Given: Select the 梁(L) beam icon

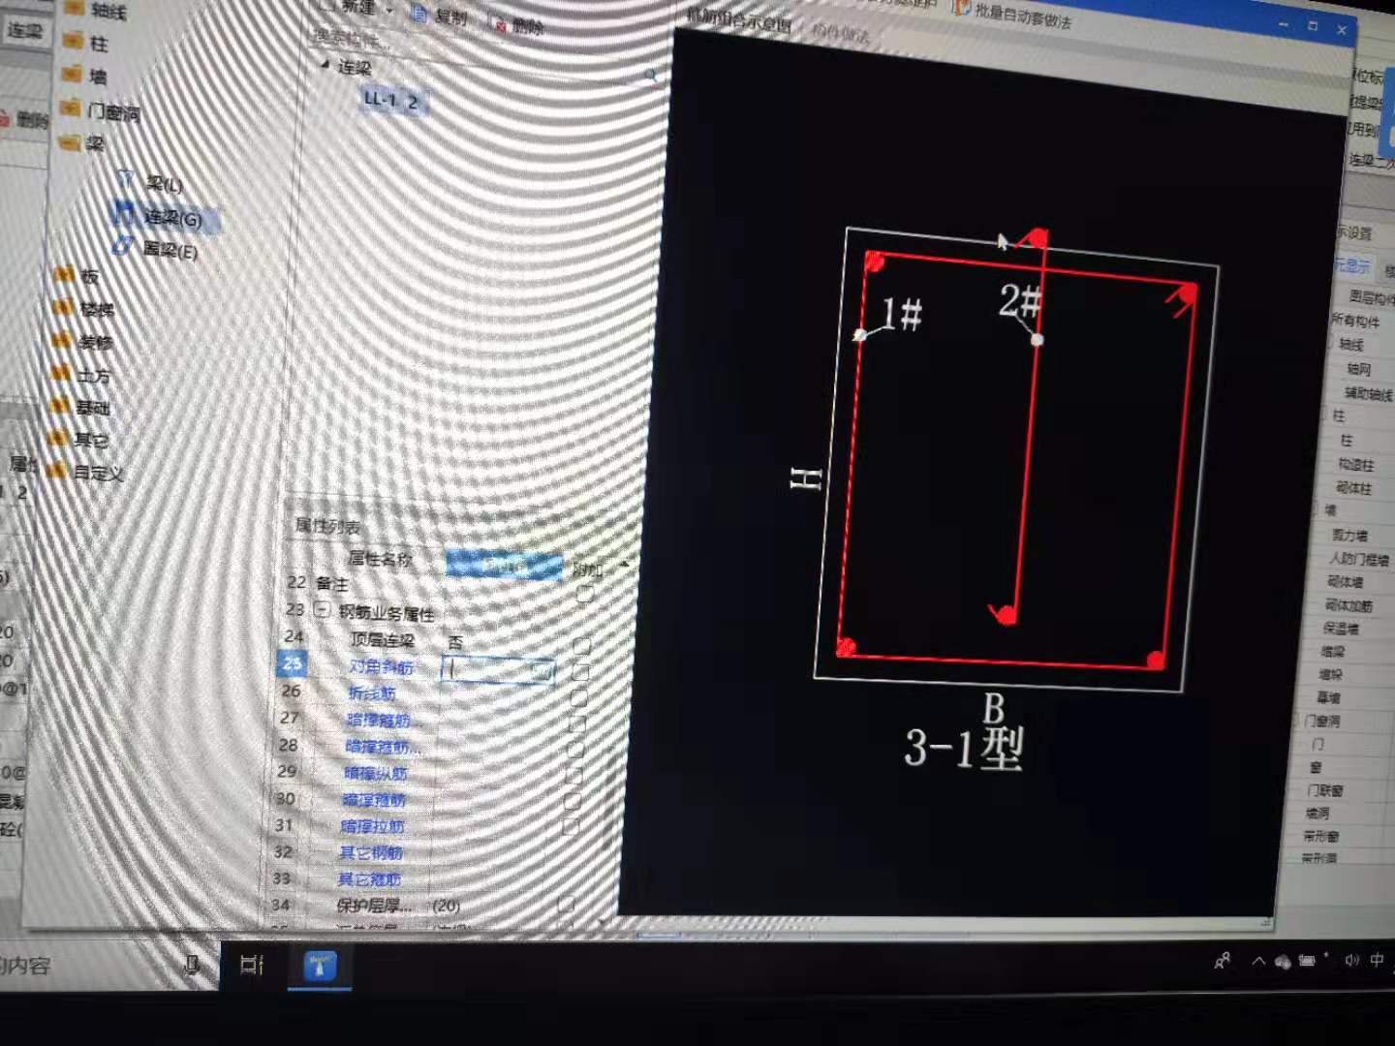Looking at the screenshot, I should (x=125, y=179).
